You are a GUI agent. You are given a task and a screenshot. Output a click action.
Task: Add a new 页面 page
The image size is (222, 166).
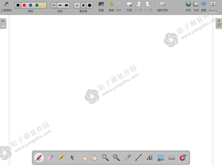click(x=129, y=6)
